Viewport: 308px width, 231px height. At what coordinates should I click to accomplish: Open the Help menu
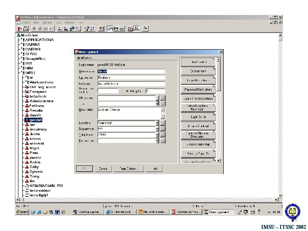click(81, 23)
